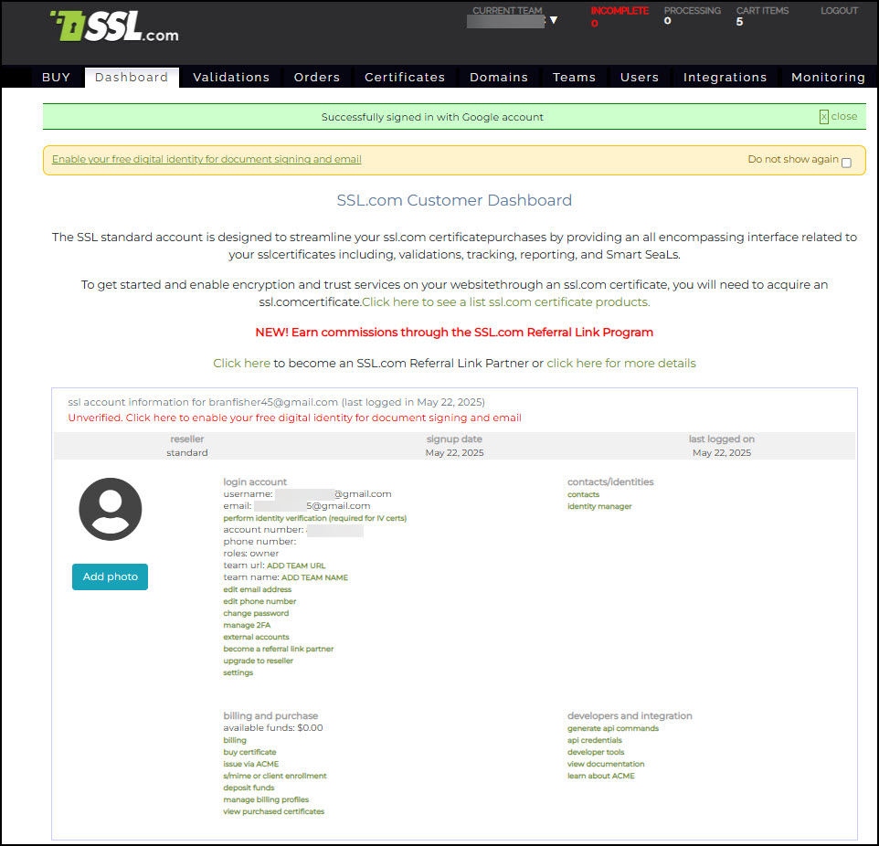The image size is (879, 846).
Task: Select 'generate api commands' link
Action: [x=612, y=728]
